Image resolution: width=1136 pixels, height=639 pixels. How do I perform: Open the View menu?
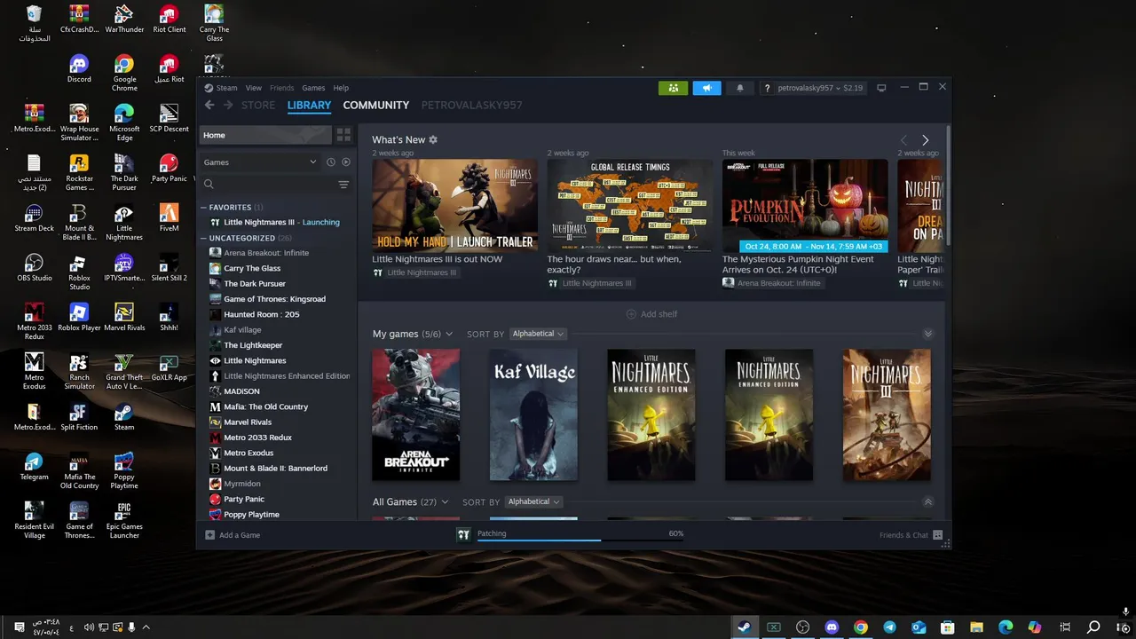[x=254, y=88]
